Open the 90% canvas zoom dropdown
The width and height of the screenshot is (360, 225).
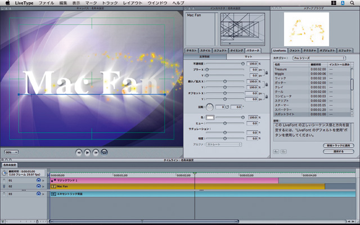(x=11, y=152)
